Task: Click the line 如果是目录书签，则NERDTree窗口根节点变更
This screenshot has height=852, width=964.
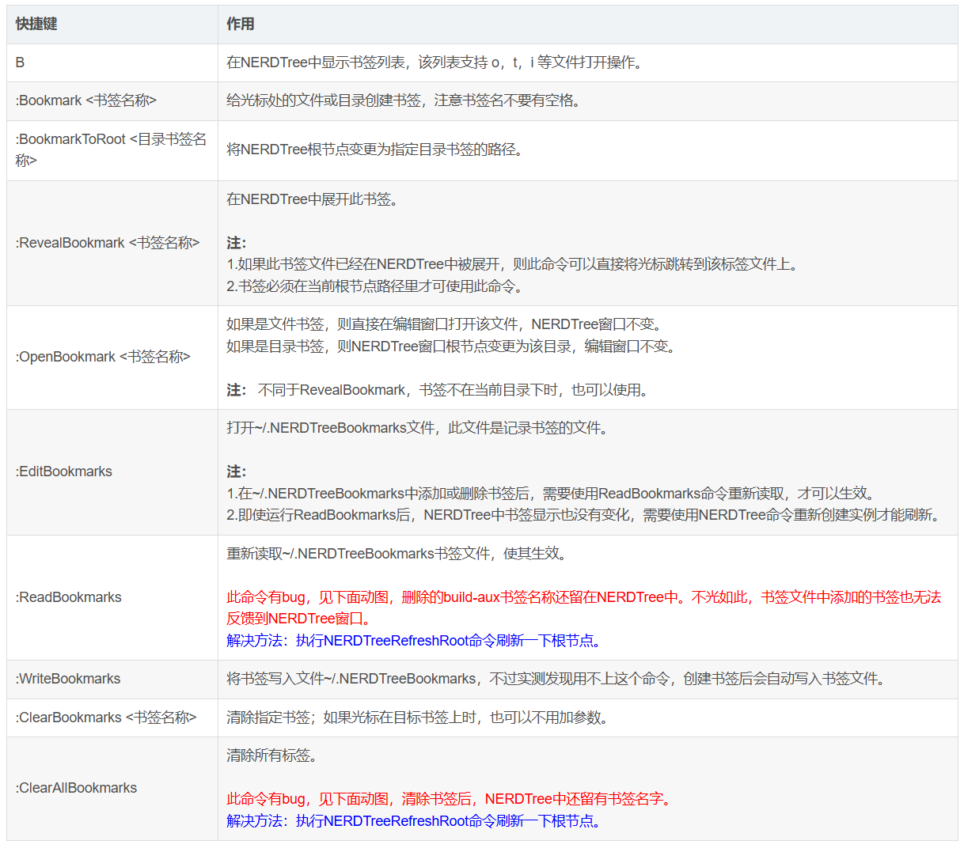Action: 453,346
